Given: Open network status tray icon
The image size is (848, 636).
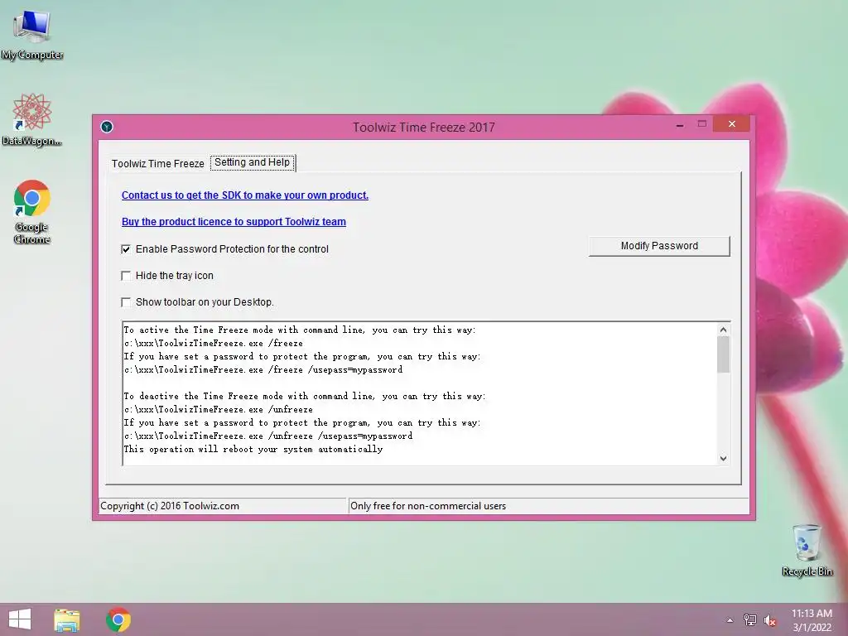Looking at the screenshot, I should (x=749, y=619).
